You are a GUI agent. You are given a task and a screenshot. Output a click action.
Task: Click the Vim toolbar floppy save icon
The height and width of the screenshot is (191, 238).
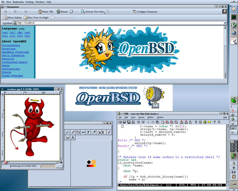pos(124,122)
